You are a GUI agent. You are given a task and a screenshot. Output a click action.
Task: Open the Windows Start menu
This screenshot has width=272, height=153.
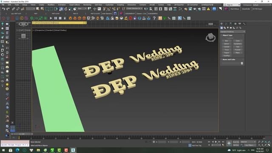coord(3,150)
